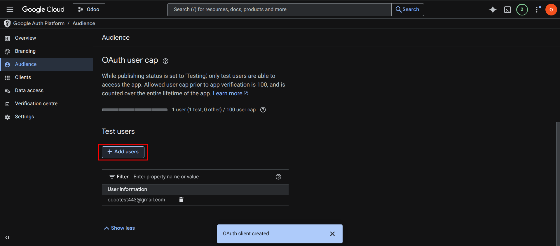Viewport: 560px width, 246px height.
Task: Go to Google Auth Platform breadcrumb
Action: (39, 23)
